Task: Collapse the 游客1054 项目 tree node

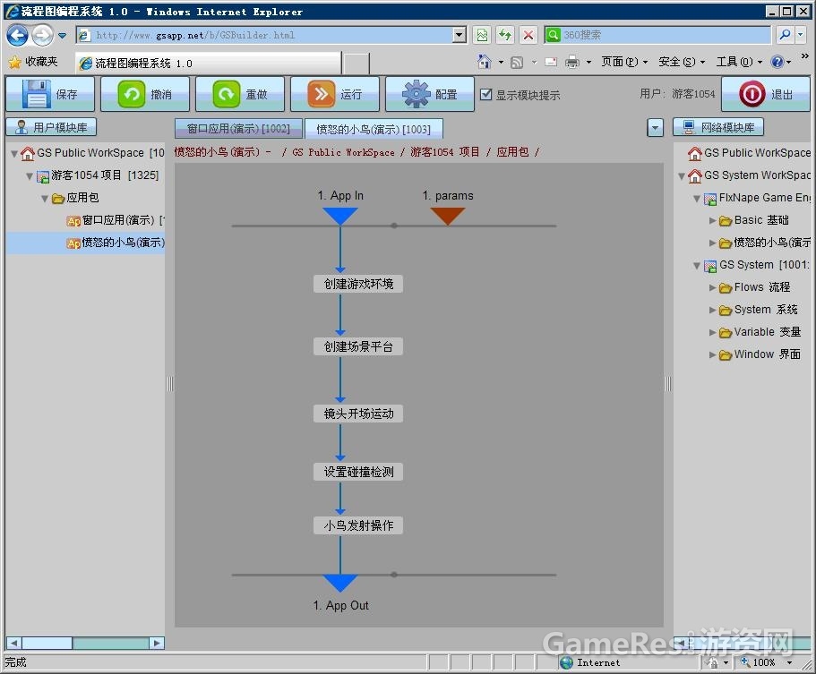Action: pyautogui.click(x=30, y=175)
